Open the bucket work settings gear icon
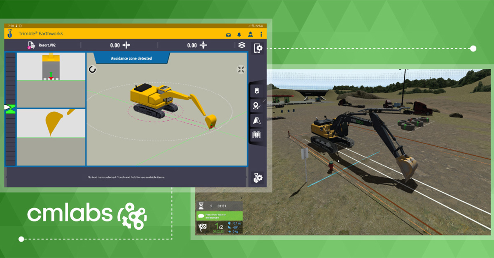The width and height of the screenshot is (494, 258). click(259, 178)
